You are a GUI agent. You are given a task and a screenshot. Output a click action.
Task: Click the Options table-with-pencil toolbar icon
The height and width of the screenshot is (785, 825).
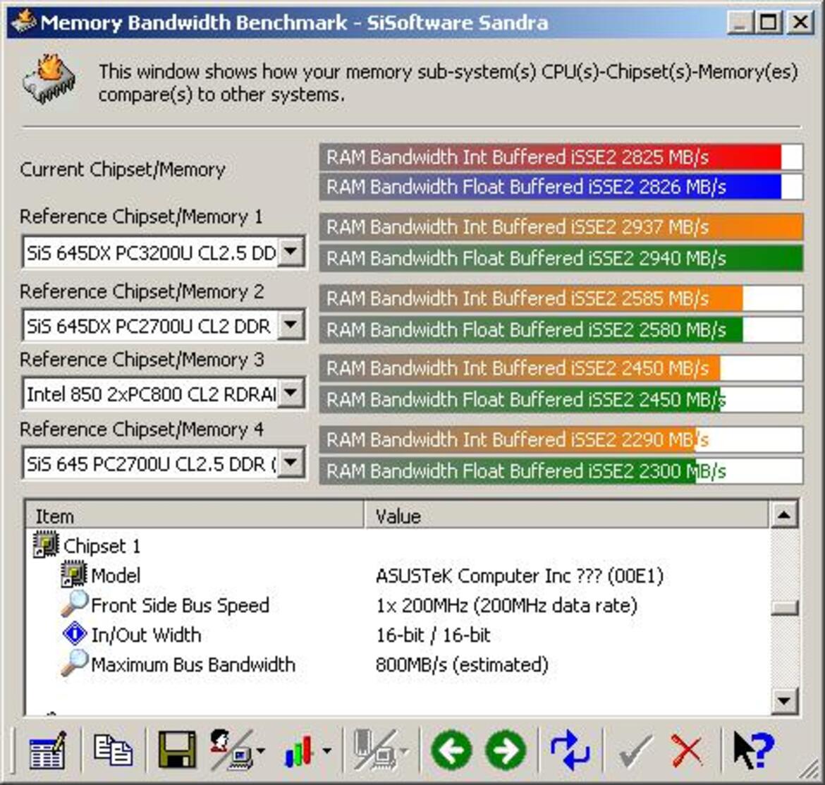tap(48, 750)
